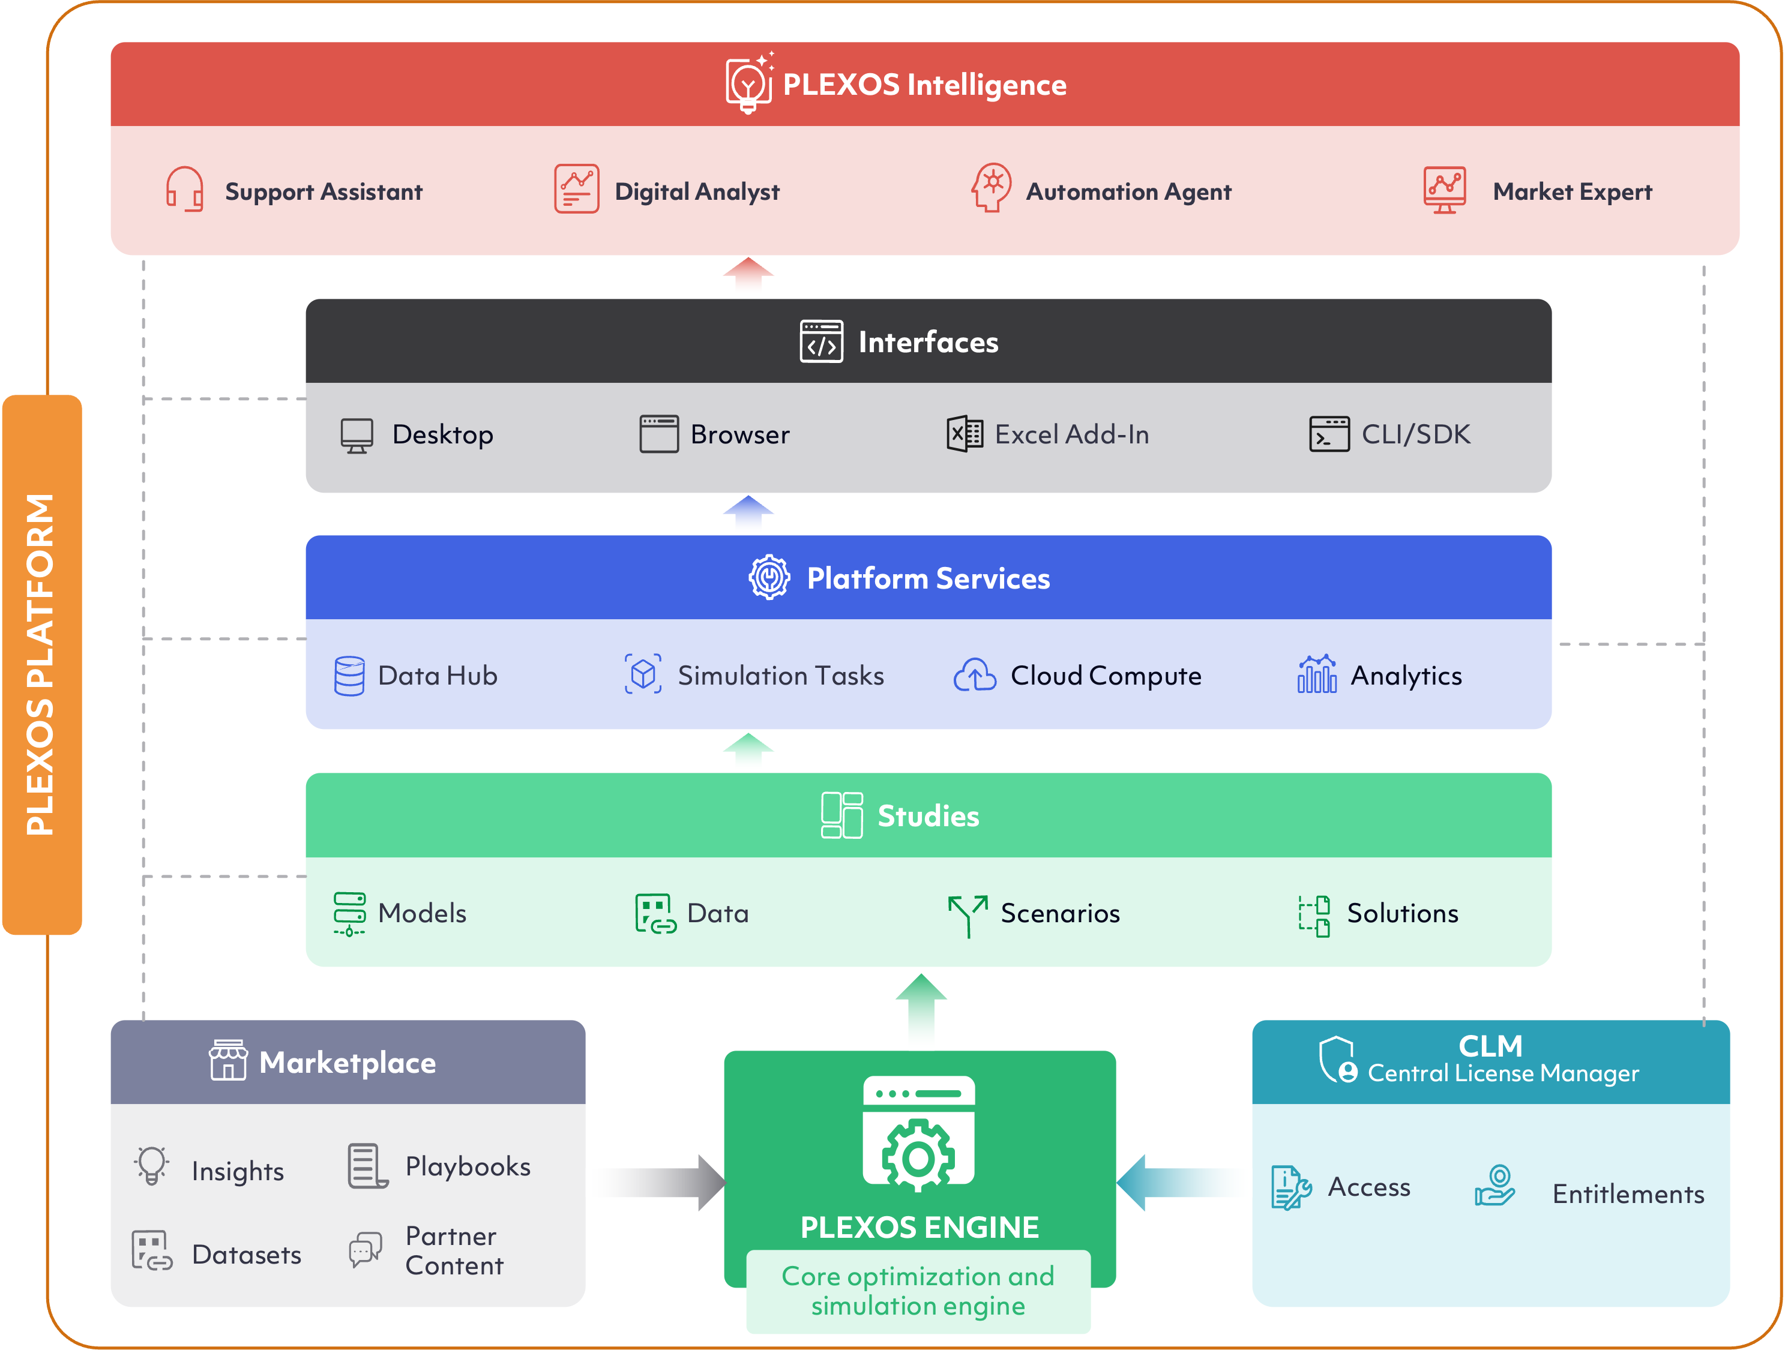Open the Interfaces section header
The width and height of the screenshot is (1785, 1350).
[x=928, y=341]
